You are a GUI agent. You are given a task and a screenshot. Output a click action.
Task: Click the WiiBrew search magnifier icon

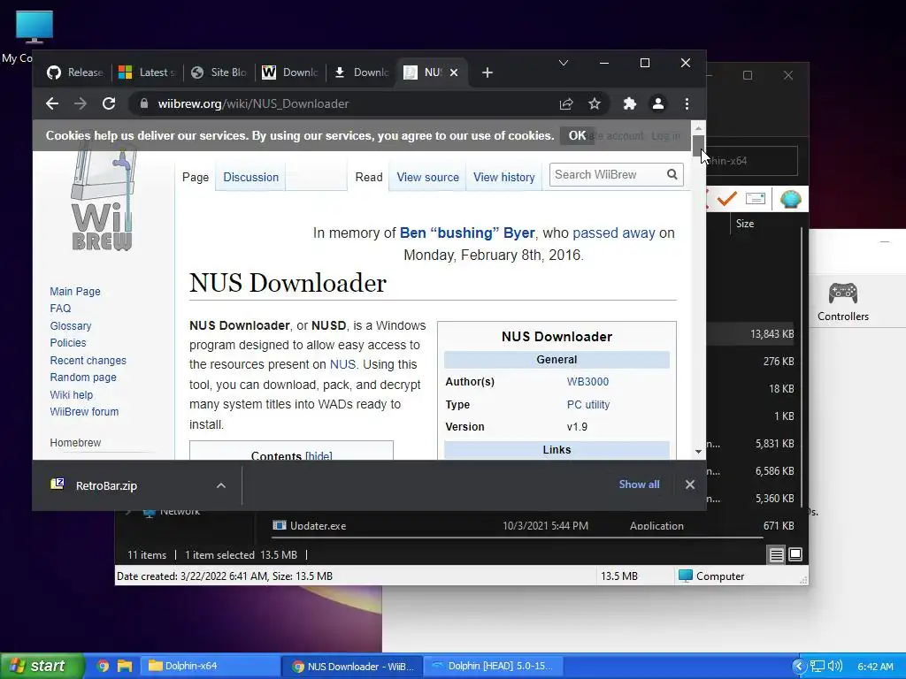point(672,174)
